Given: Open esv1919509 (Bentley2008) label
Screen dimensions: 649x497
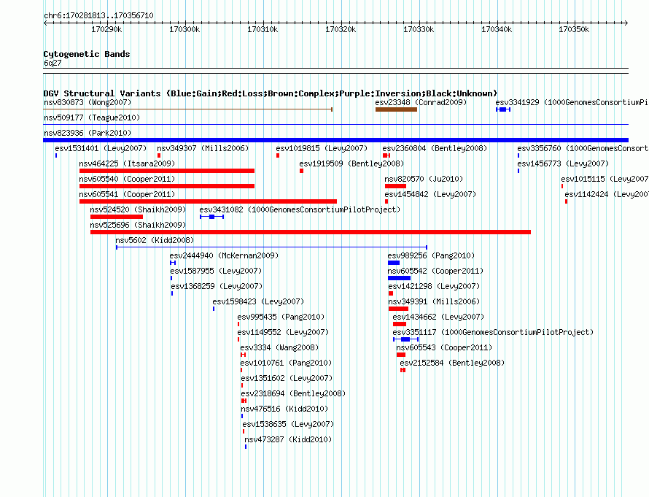Looking at the screenshot, I should click(351, 163).
